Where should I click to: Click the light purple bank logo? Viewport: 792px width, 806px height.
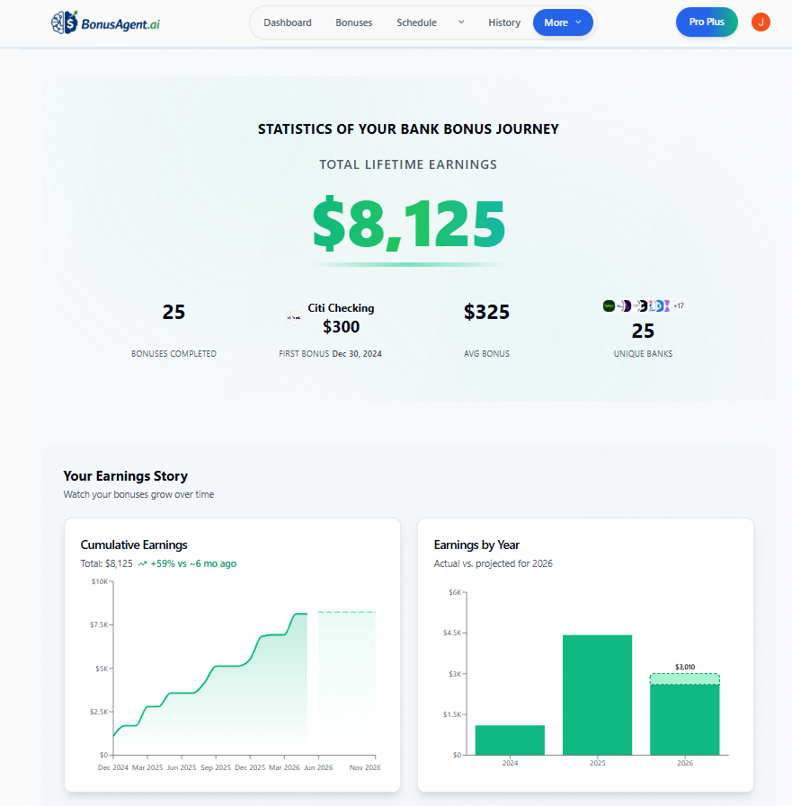tap(667, 306)
